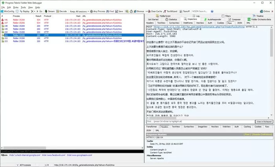This screenshot has width=275, height=167.
Task: Click the session icon for row 152
Action: coord(2,38)
